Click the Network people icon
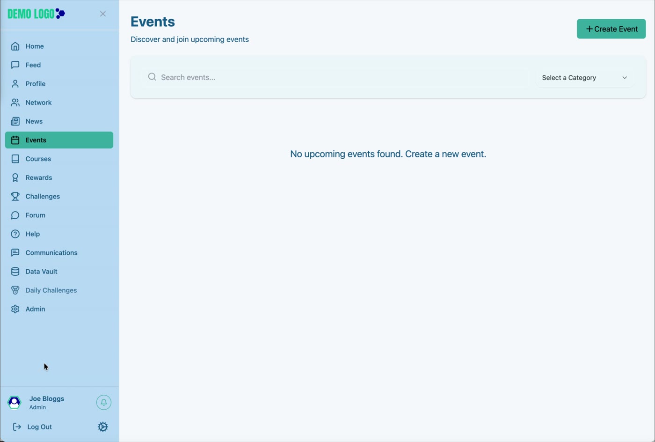Viewport: 655px width, 442px height. 15,103
